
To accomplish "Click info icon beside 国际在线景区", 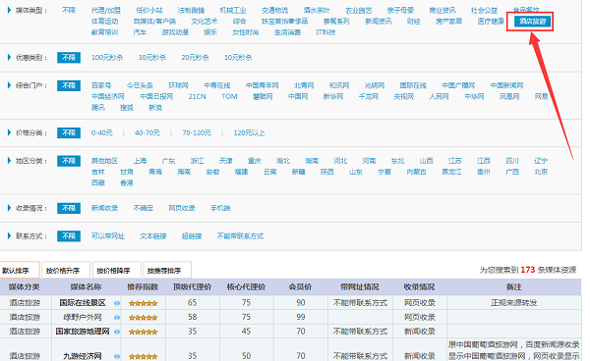I will point(117,303).
